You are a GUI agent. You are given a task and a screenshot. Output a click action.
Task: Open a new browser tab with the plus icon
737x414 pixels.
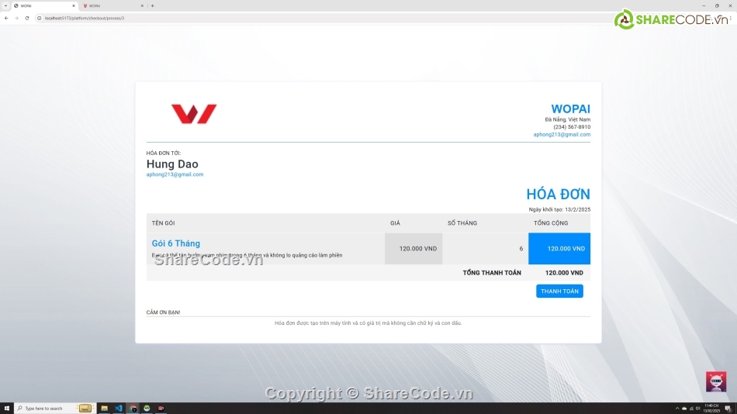[152, 5]
